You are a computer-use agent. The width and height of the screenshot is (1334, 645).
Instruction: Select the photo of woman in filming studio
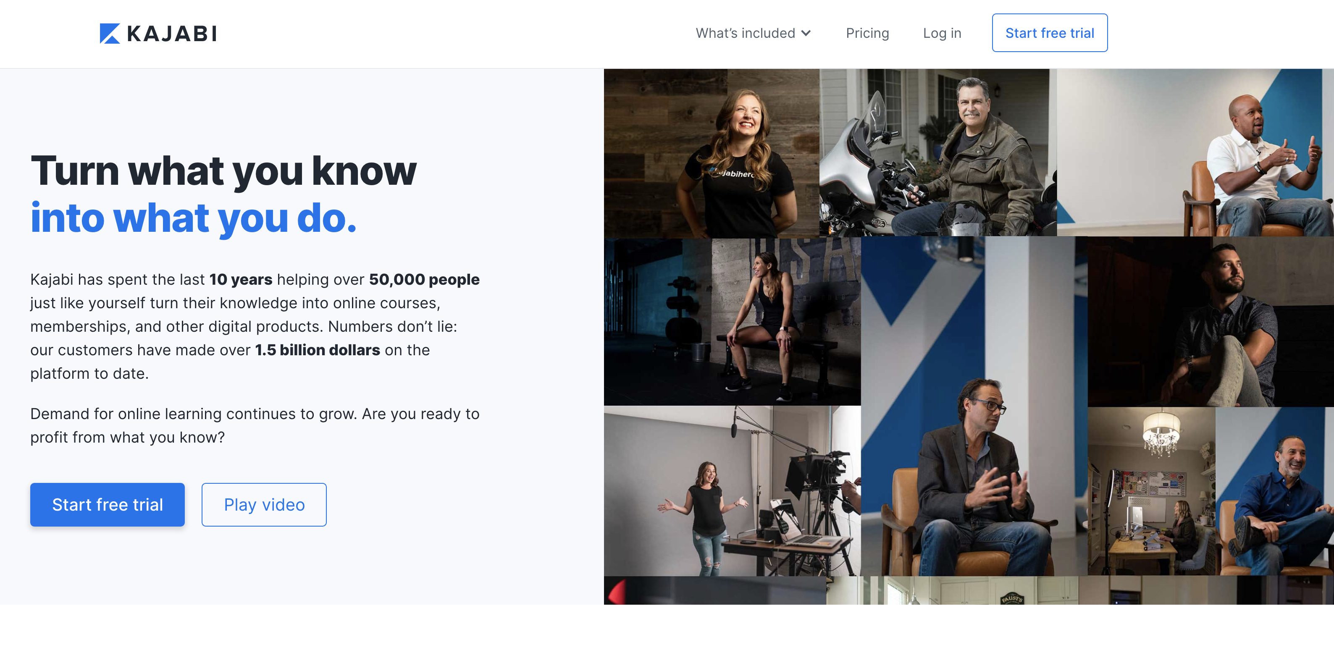point(732,491)
